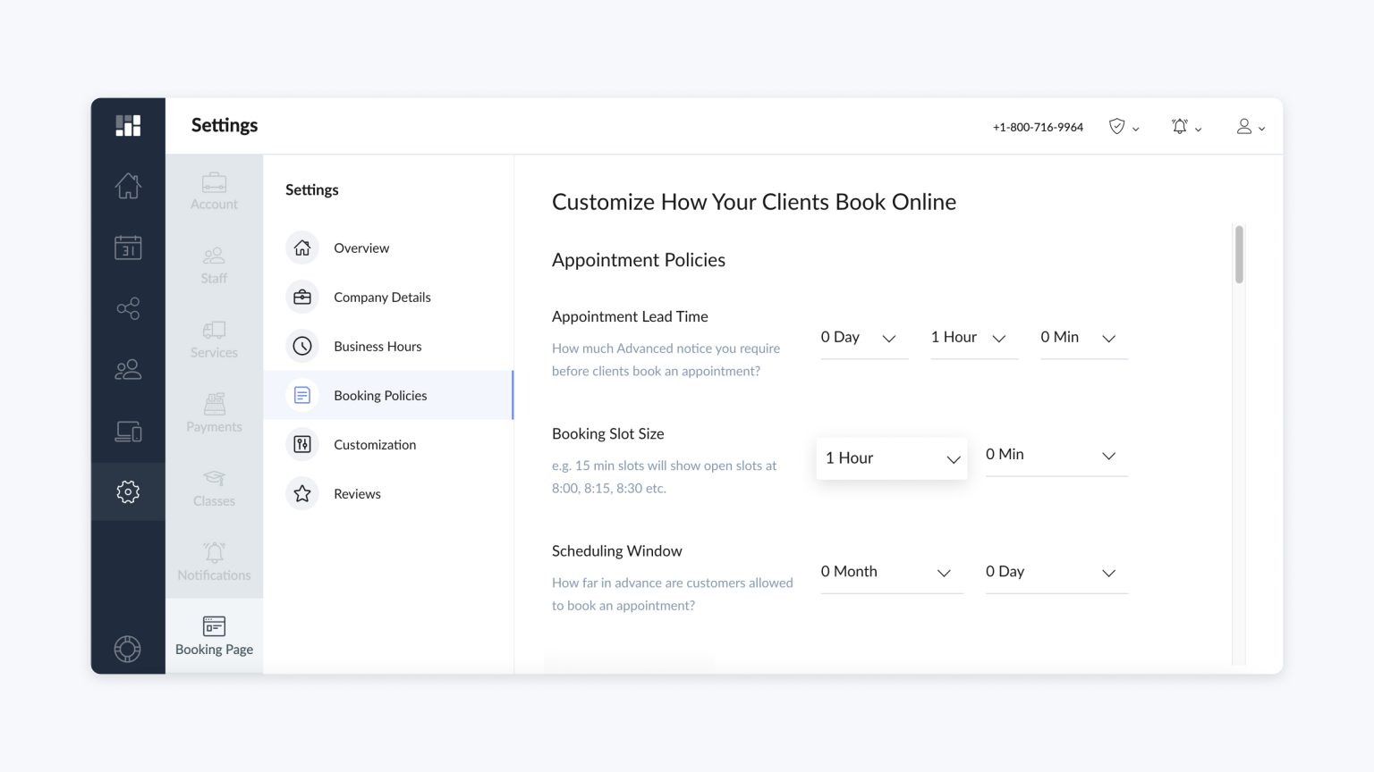Click the Customization sliders icon
Viewport: 1374px width, 772px height.
(x=302, y=444)
